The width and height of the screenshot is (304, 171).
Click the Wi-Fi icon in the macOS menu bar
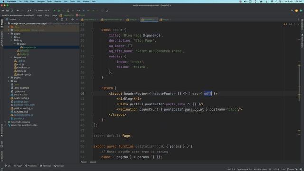(272, 1)
